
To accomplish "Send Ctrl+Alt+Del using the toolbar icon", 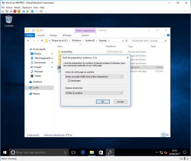I will 3,11.
